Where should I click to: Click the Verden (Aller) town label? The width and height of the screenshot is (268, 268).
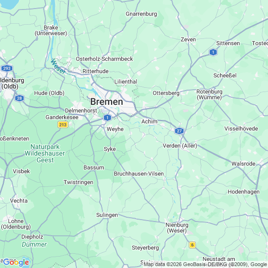pos(180,146)
